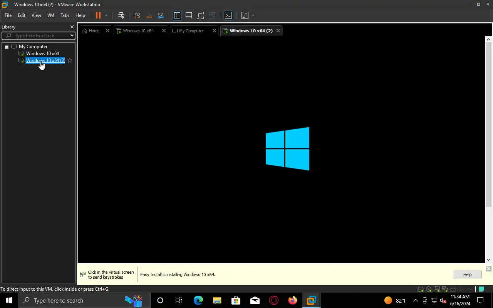Viewport: 493px width, 308px height.
Task: Launch Firefox from the taskbar
Action: pyautogui.click(x=293, y=300)
